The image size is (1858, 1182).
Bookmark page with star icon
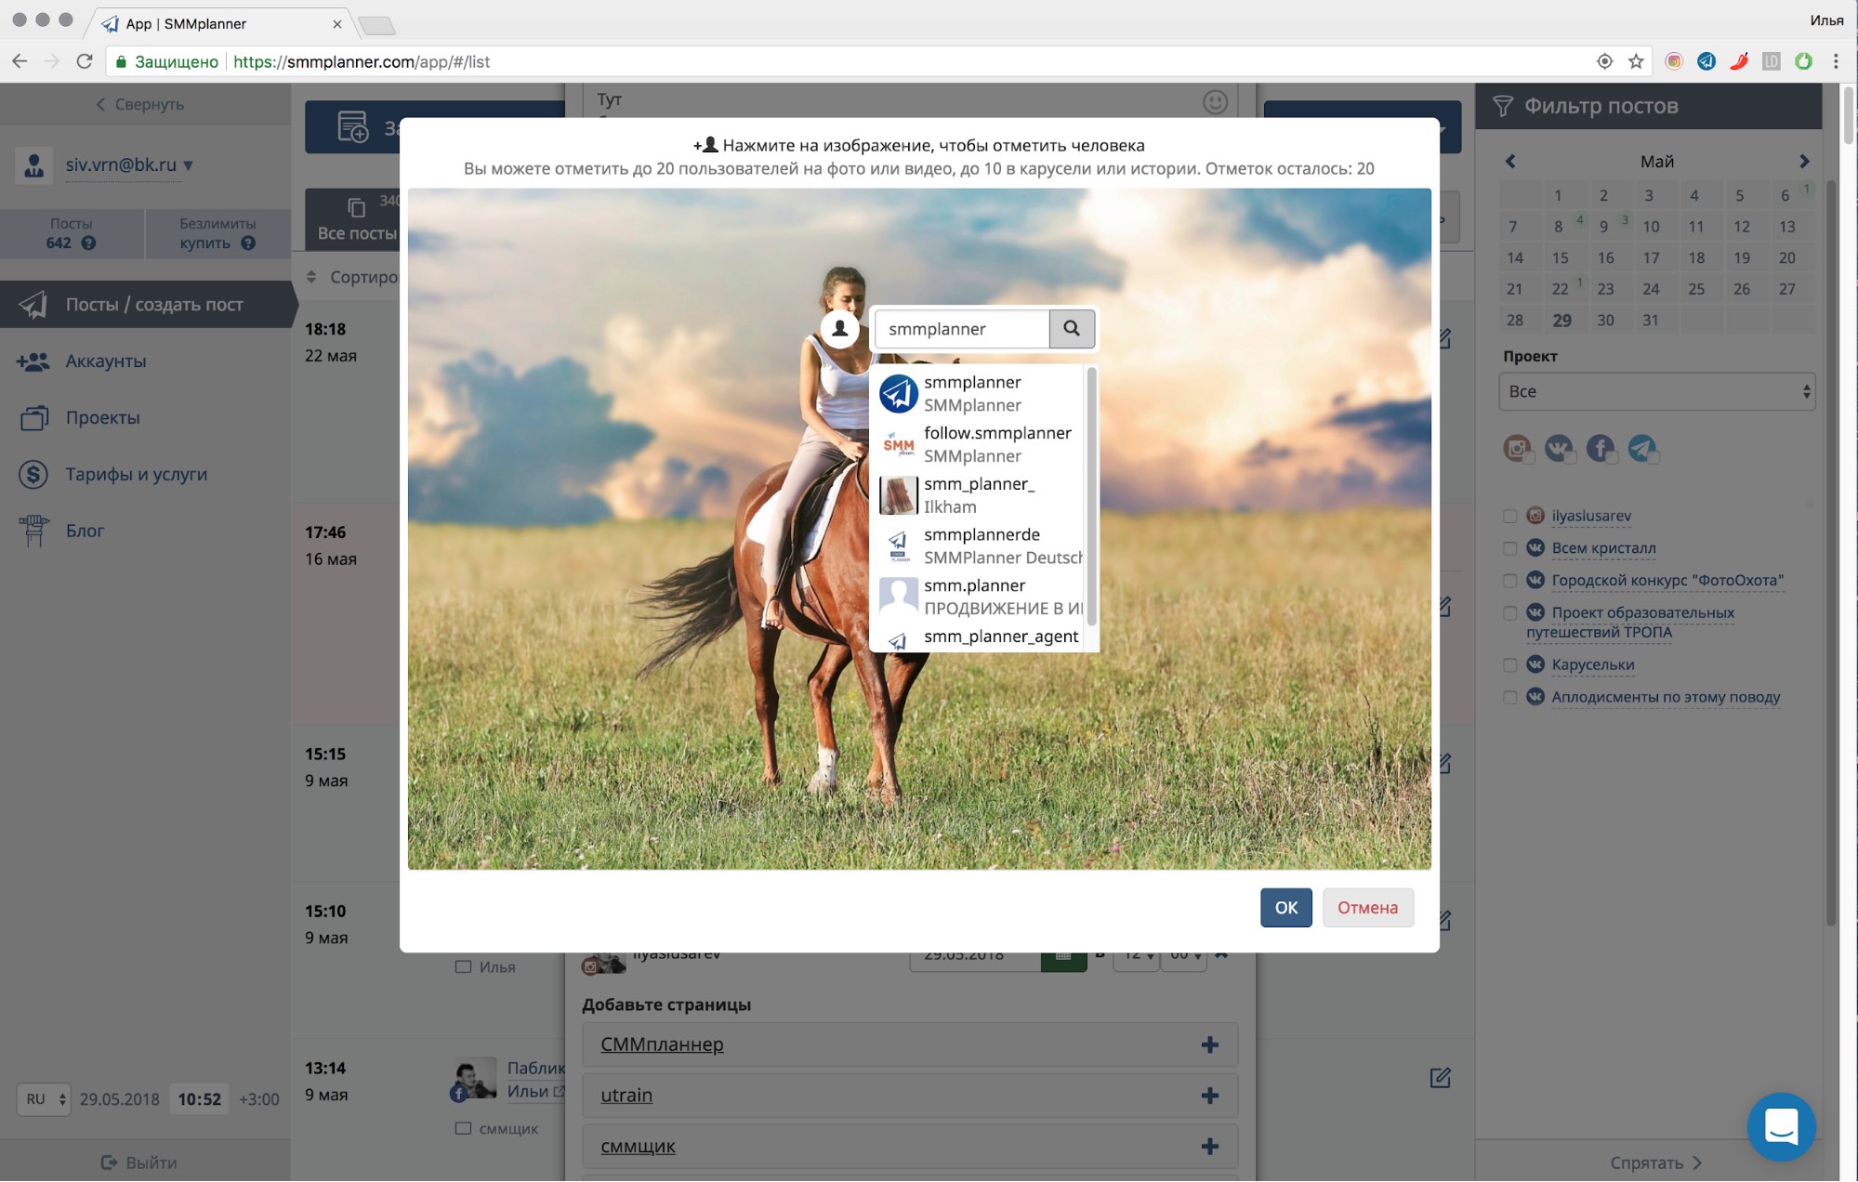1637,61
